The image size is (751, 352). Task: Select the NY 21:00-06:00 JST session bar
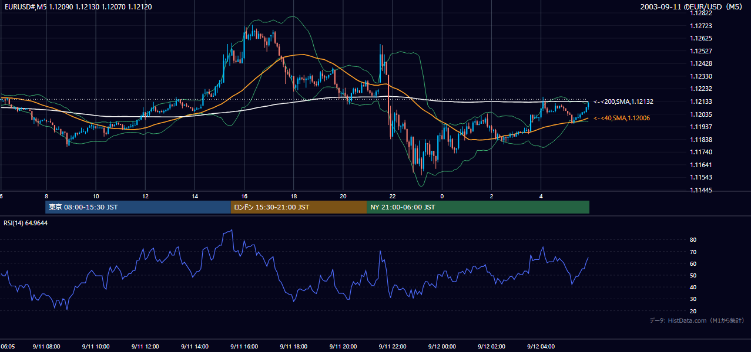coord(478,207)
